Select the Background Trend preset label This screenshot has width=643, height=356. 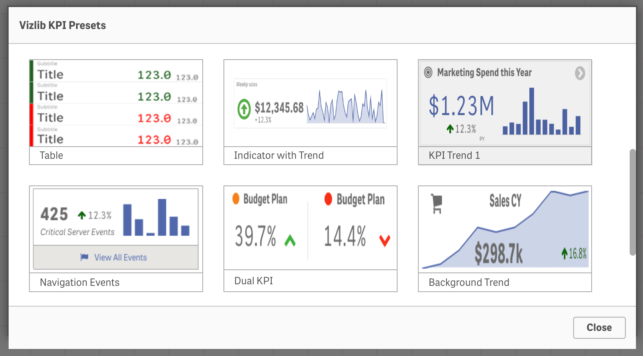[x=469, y=282]
